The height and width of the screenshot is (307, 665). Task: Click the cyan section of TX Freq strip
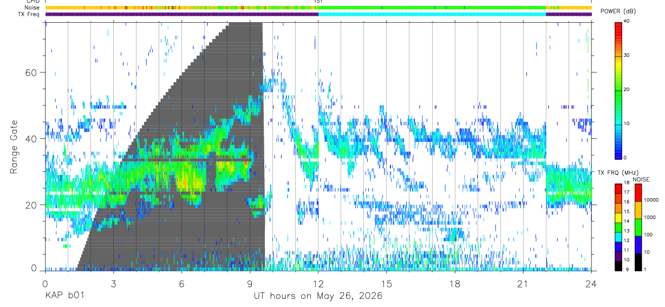pos(432,14)
